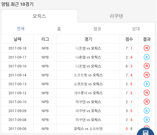
Task: Click the 결과 column header
Action: (147, 39)
